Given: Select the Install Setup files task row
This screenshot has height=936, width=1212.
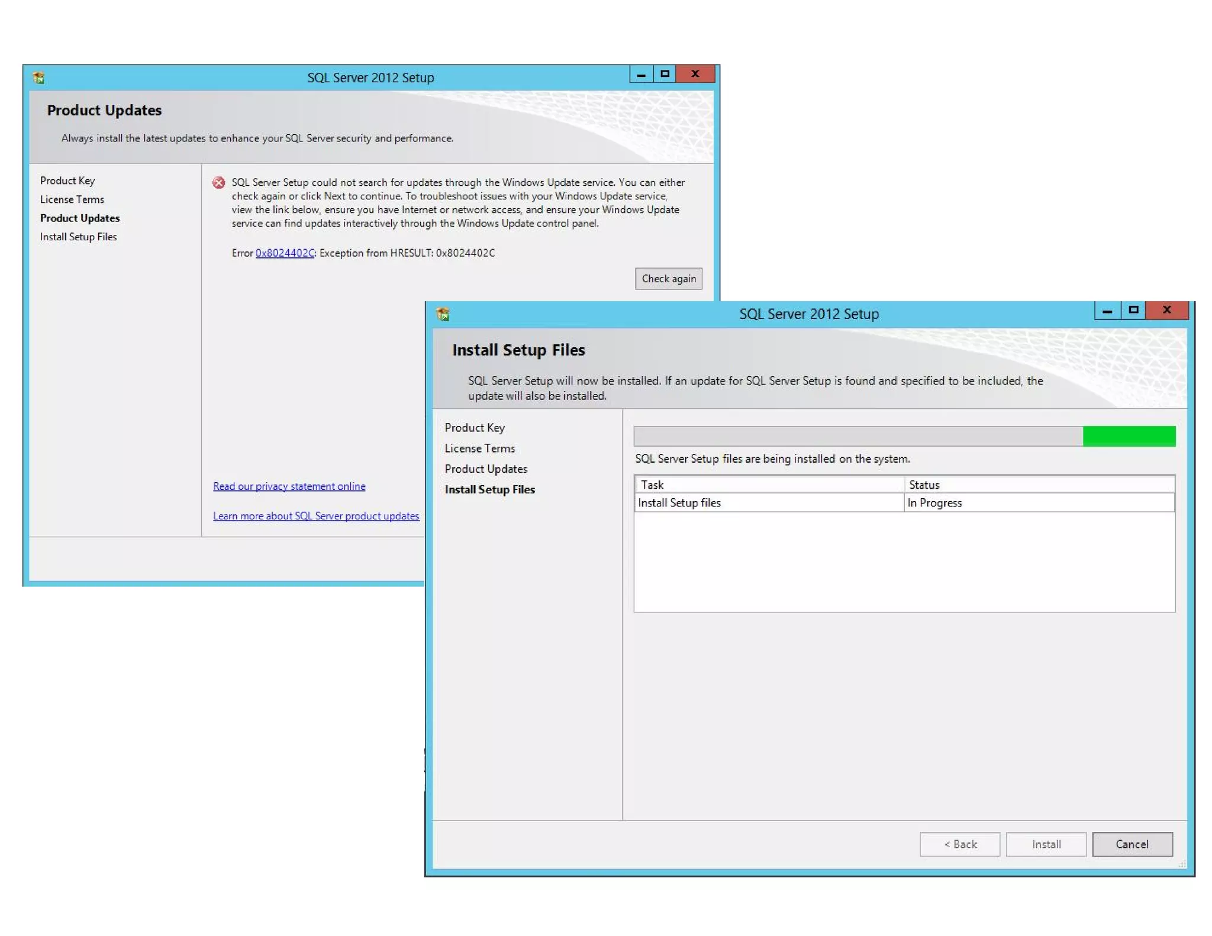Looking at the screenshot, I should (768, 503).
